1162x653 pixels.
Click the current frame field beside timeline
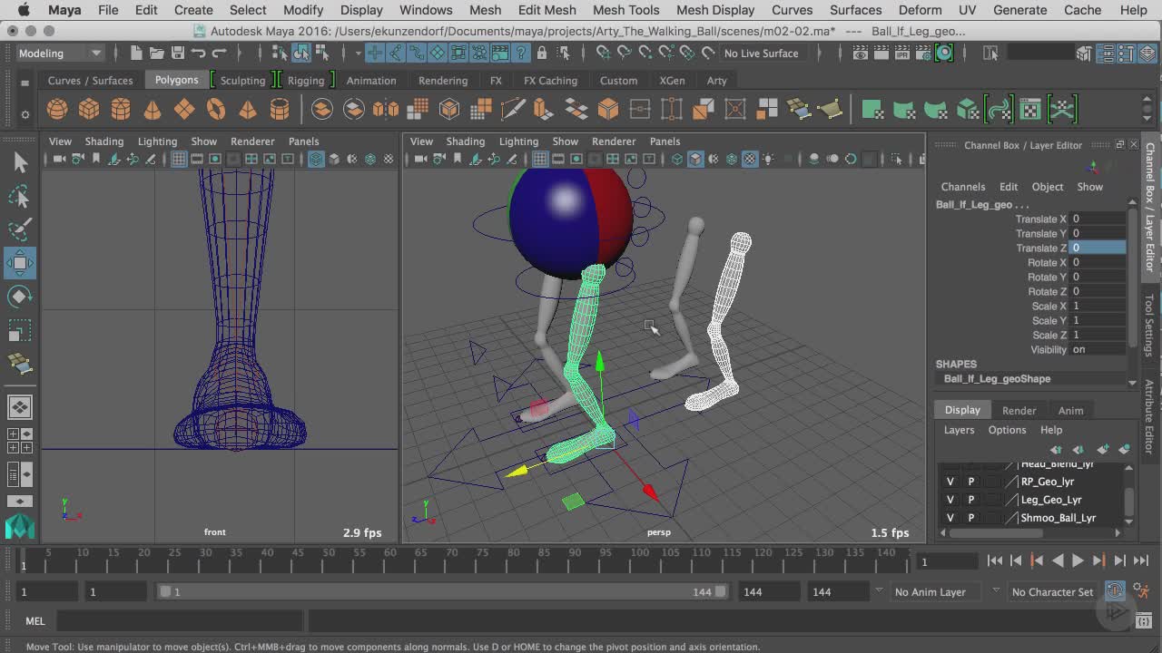pos(949,561)
